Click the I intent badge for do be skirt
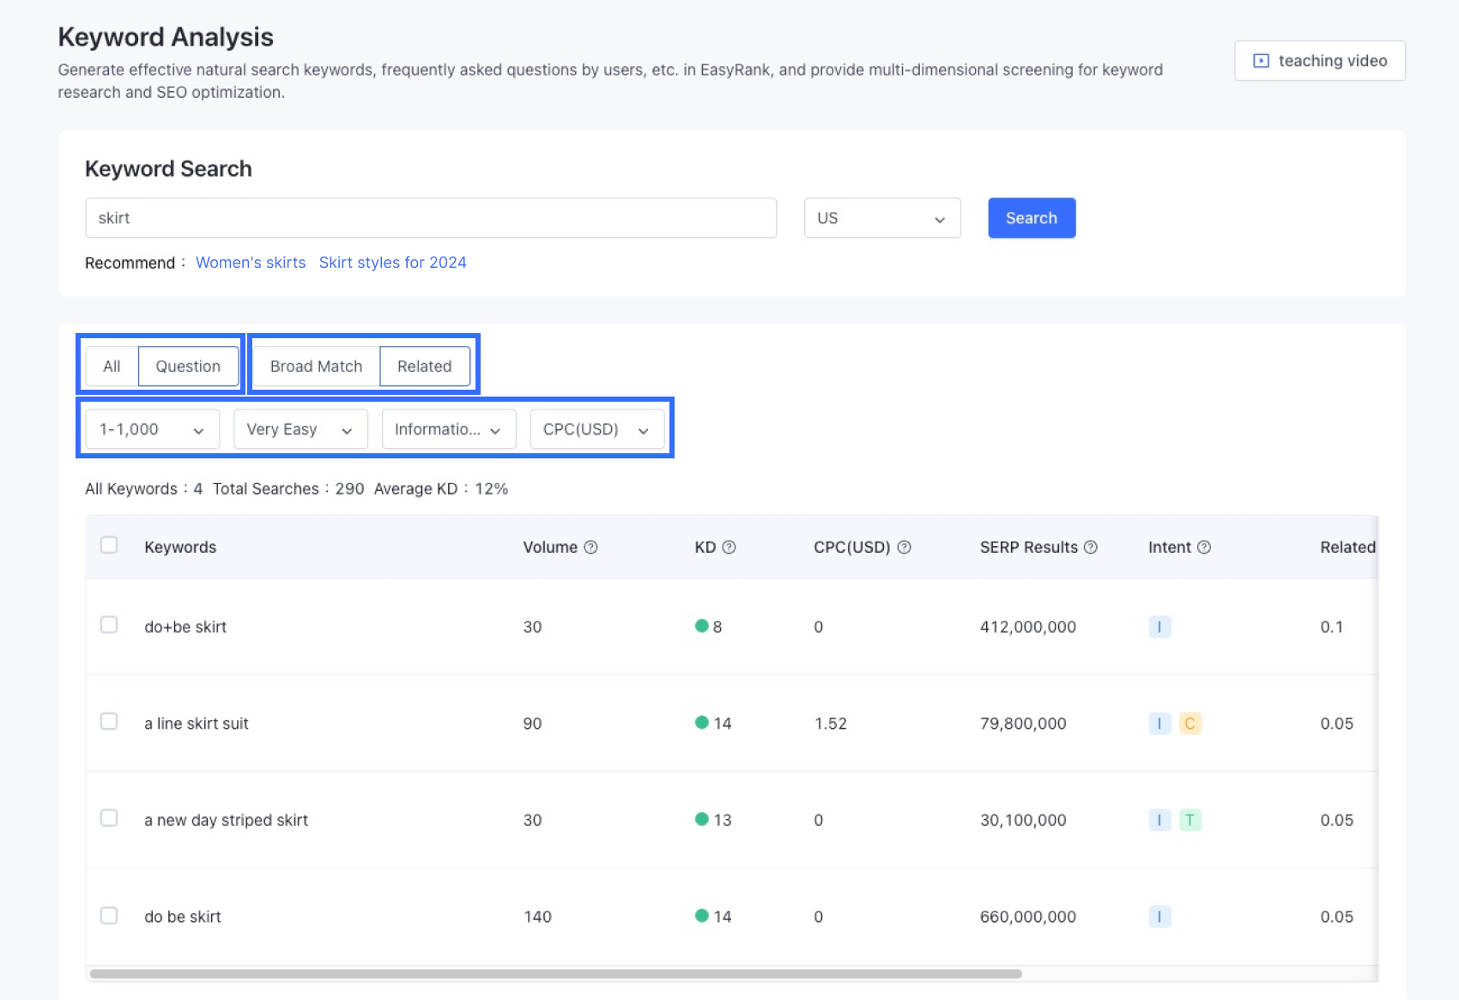The width and height of the screenshot is (1459, 1000). 1159,917
